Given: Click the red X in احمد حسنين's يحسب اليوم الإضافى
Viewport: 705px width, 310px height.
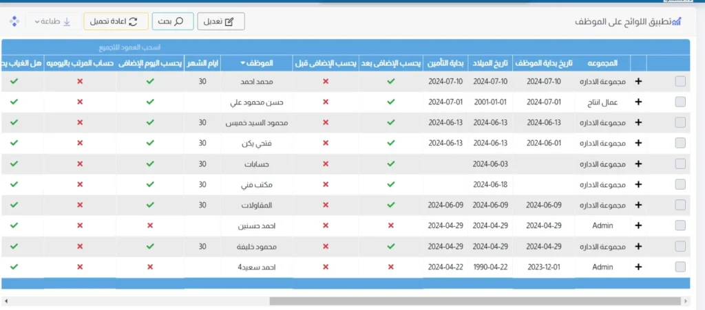Looking at the screenshot, I should (x=150, y=225).
